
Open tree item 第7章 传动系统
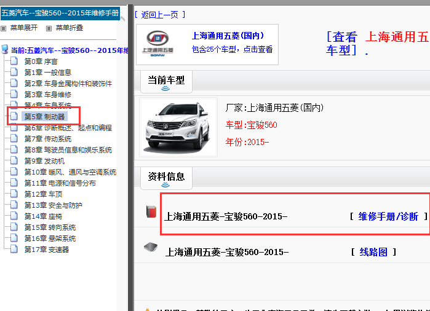[x=48, y=139]
